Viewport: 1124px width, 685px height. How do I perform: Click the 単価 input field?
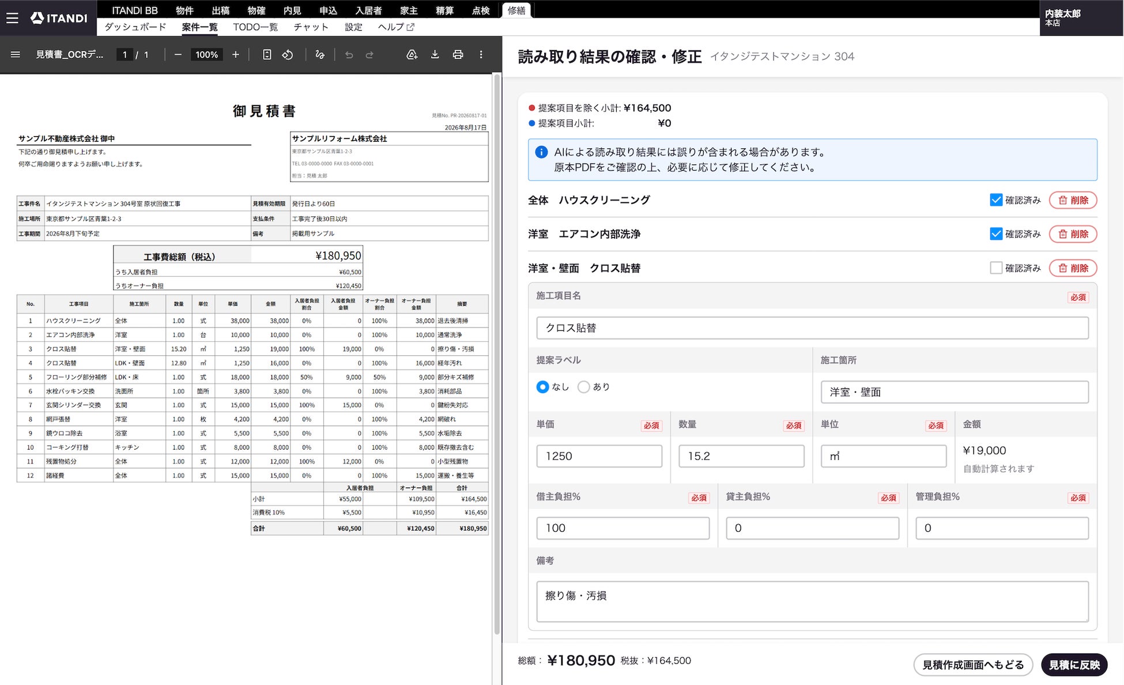coord(599,456)
